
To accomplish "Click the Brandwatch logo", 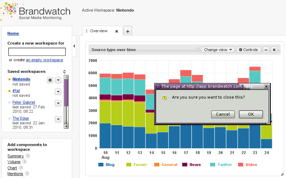I will pyautogui.click(x=36, y=11).
